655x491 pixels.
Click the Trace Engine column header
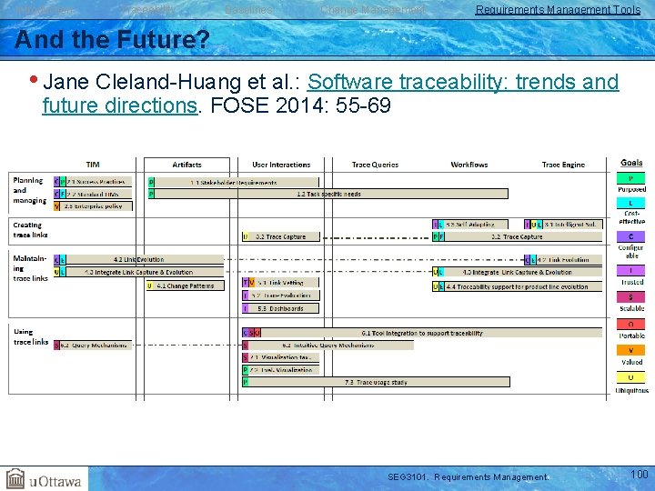click(563, 165)
